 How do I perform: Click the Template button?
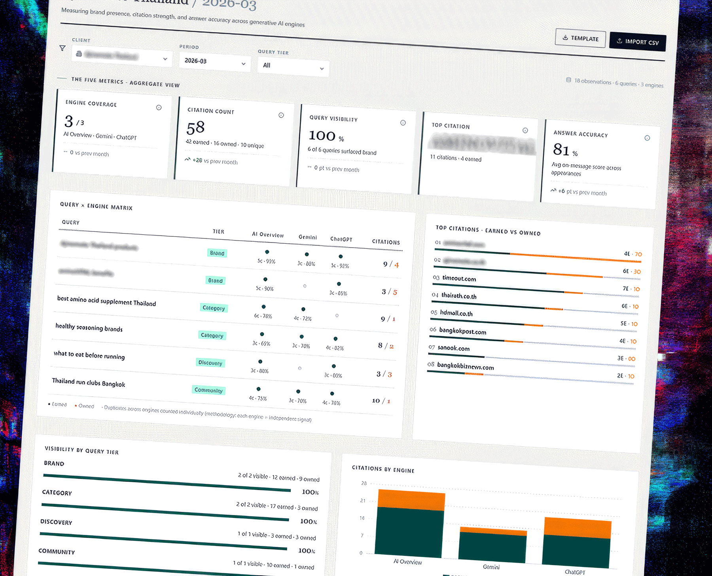[580, 38]
